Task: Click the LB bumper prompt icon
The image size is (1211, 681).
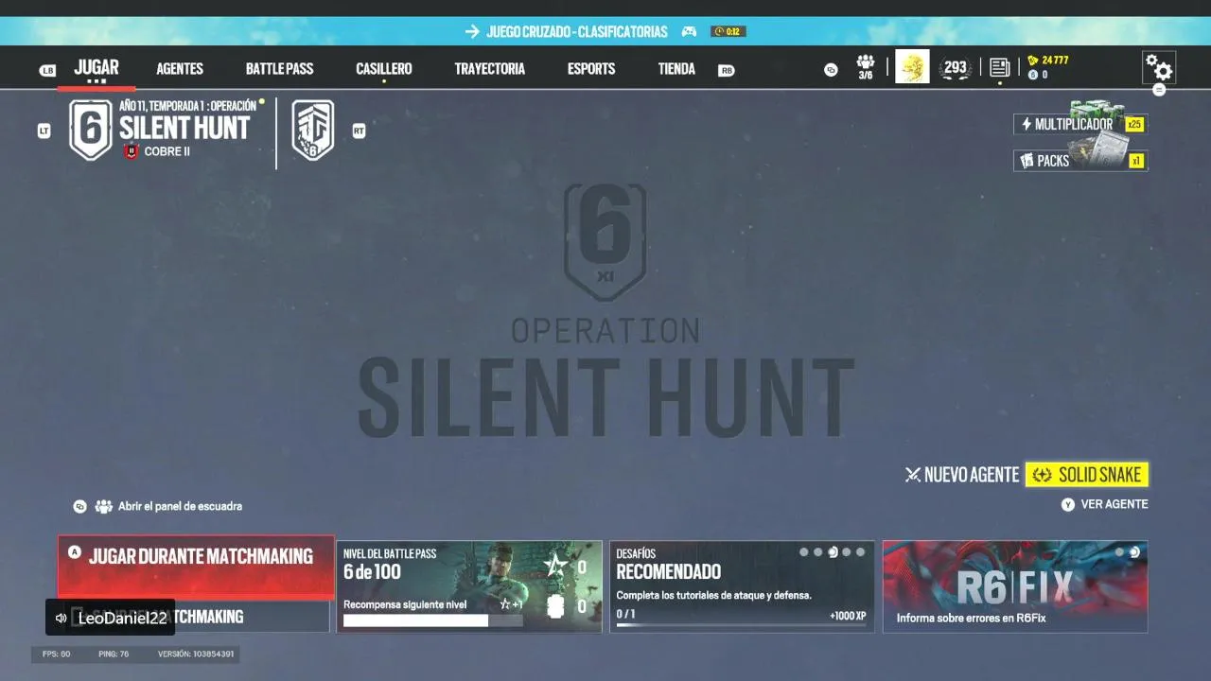Action: pos(47,70)
